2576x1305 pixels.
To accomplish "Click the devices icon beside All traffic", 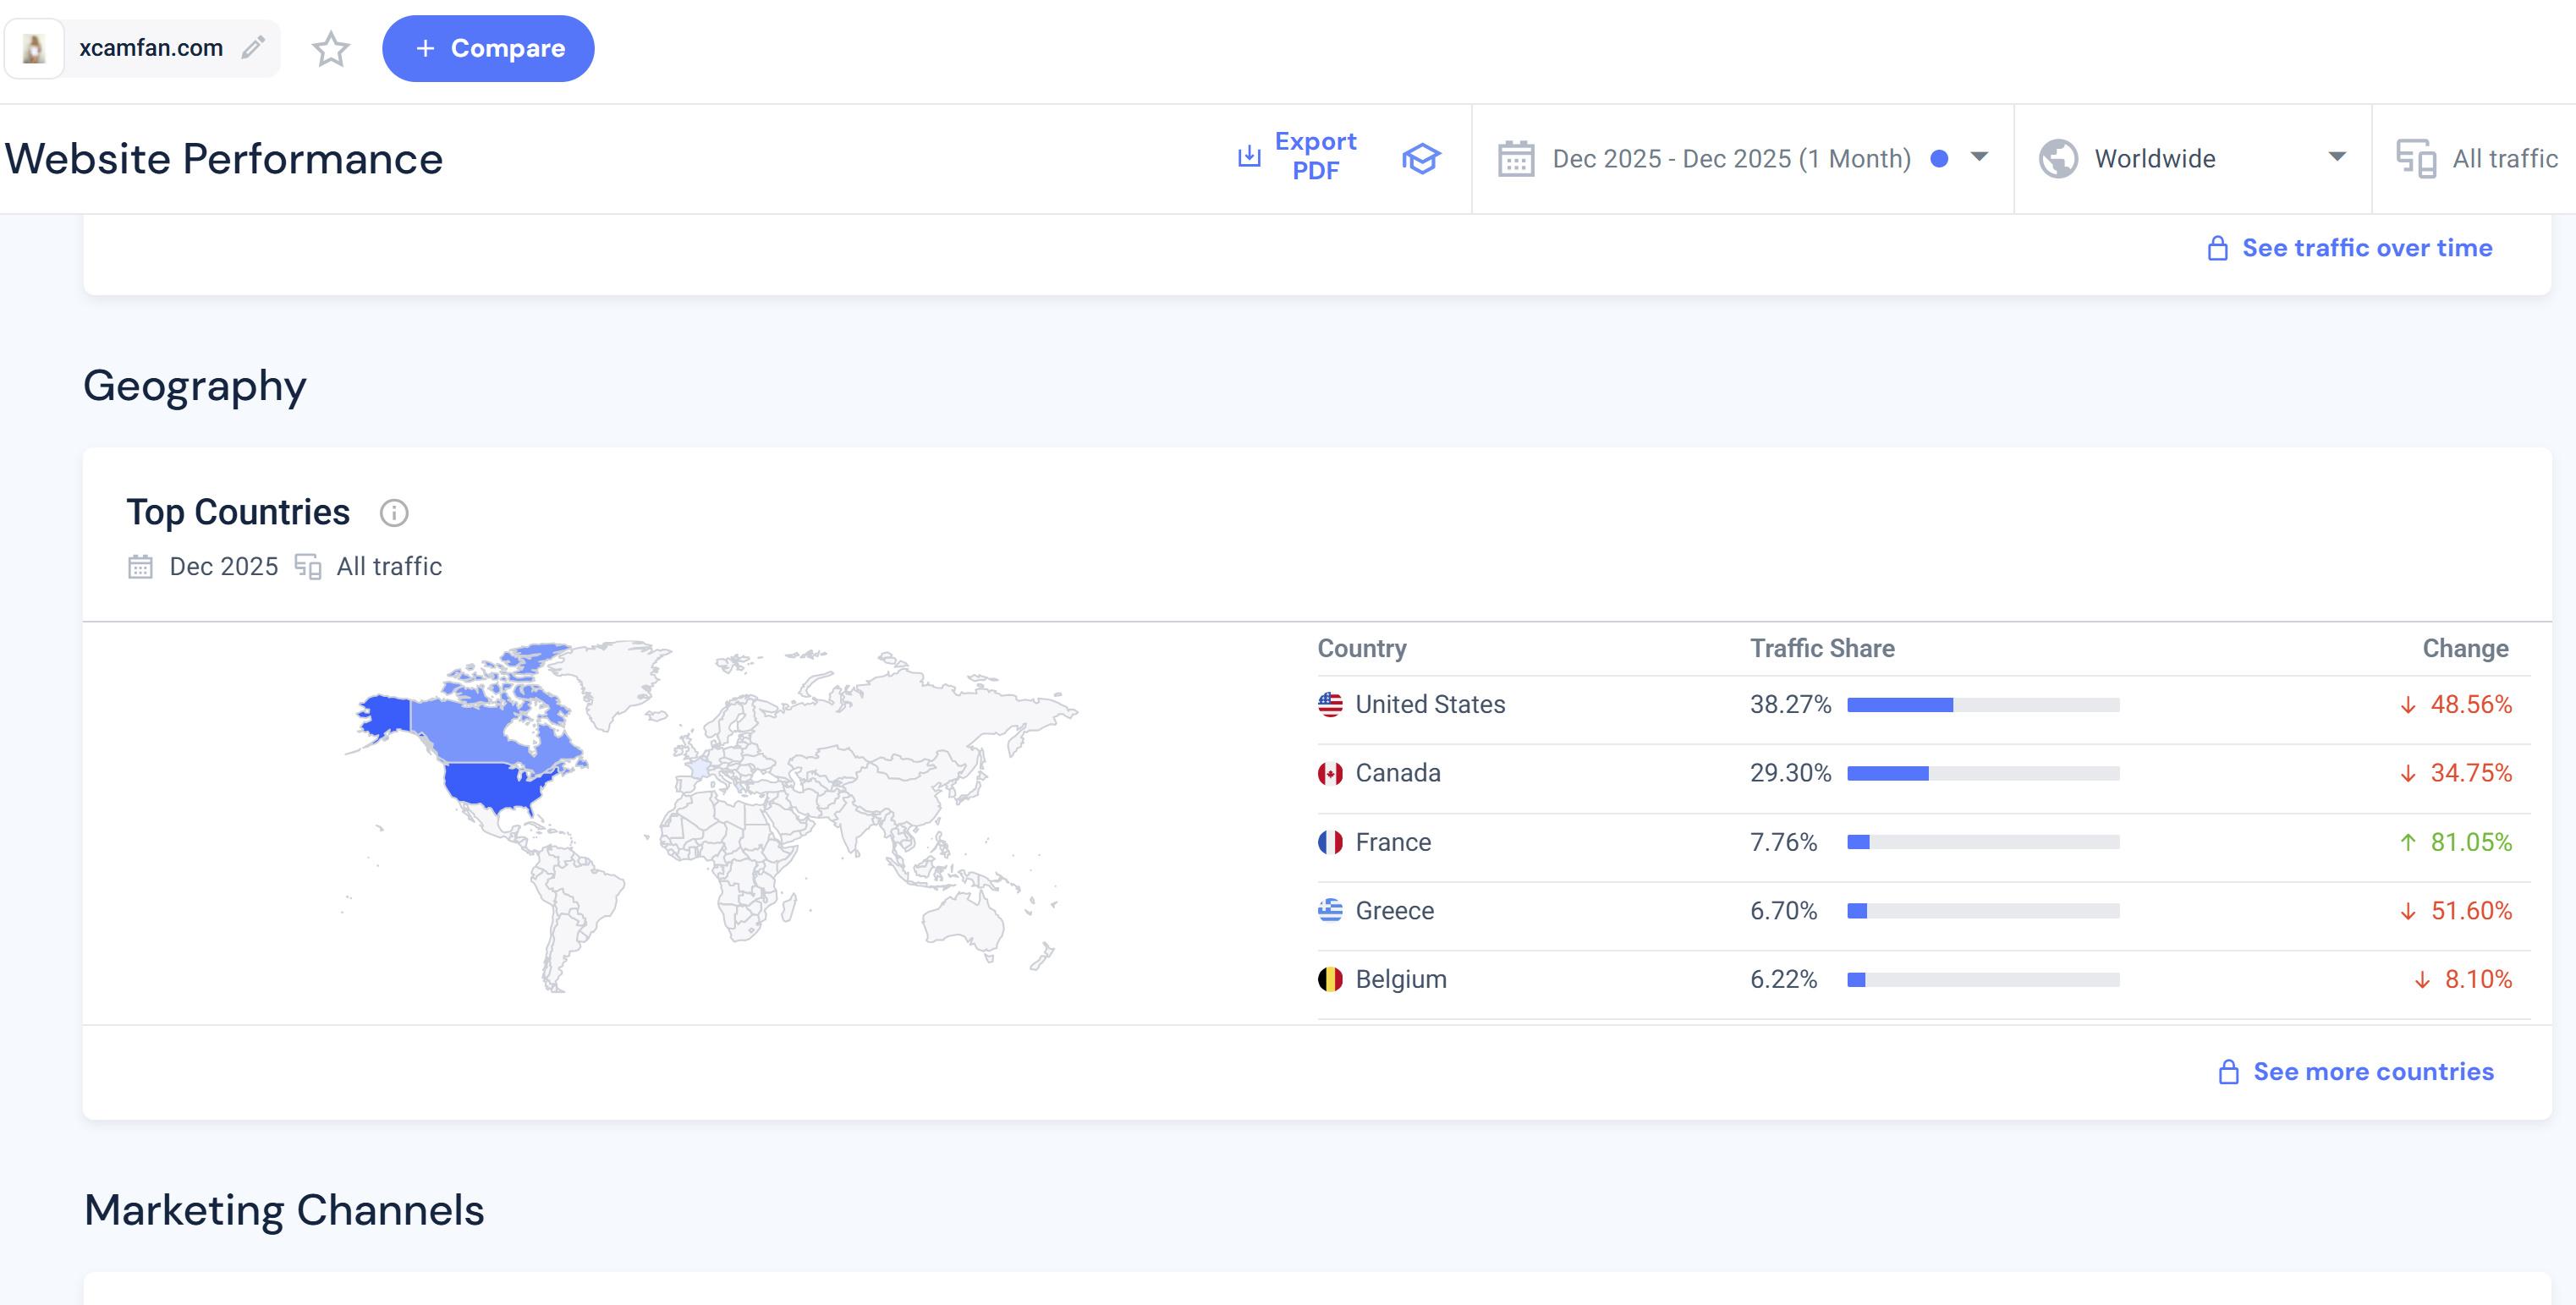I will (2416, 159).
